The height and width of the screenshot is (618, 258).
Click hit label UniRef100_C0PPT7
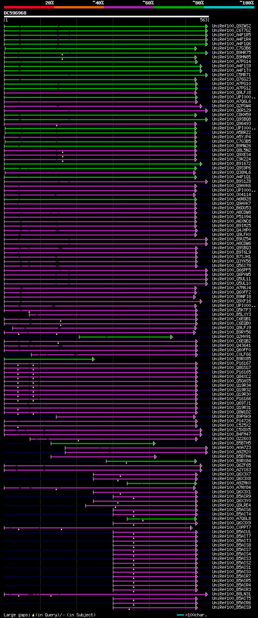231,527
